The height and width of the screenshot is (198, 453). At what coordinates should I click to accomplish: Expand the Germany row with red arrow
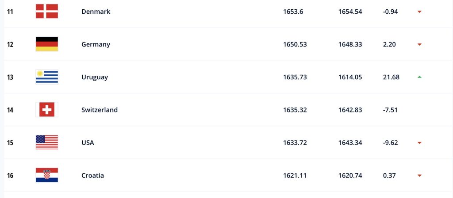[x=419, y=44]
